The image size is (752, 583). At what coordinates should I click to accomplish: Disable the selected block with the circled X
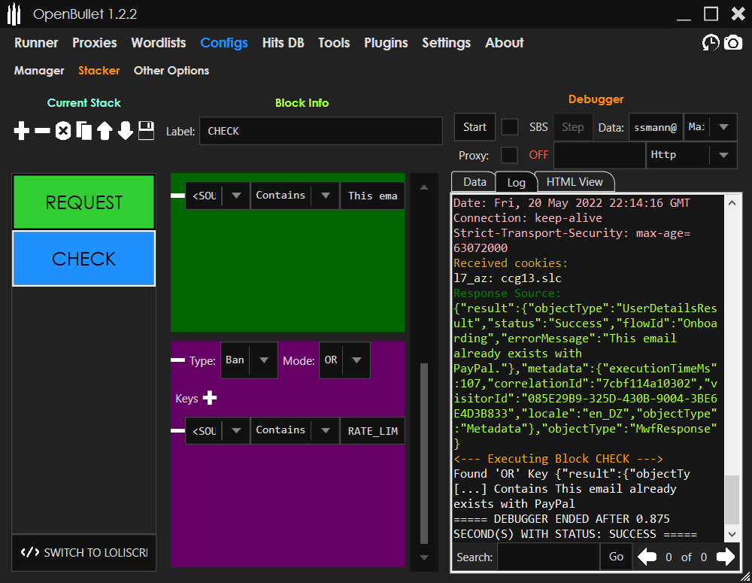(63, 130)
